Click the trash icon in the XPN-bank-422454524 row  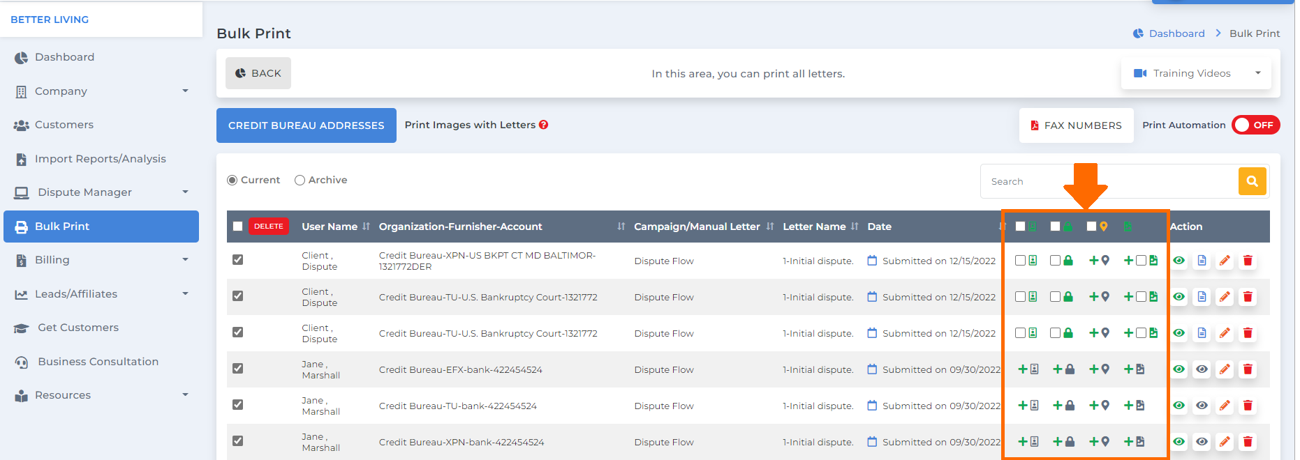tap(1248, 442)
